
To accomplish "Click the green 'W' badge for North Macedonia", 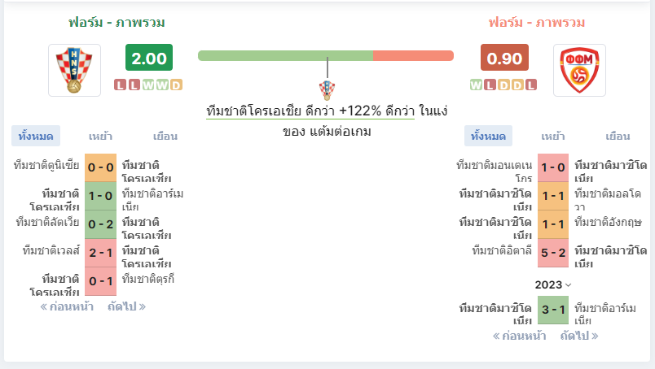I will point(476,85).
